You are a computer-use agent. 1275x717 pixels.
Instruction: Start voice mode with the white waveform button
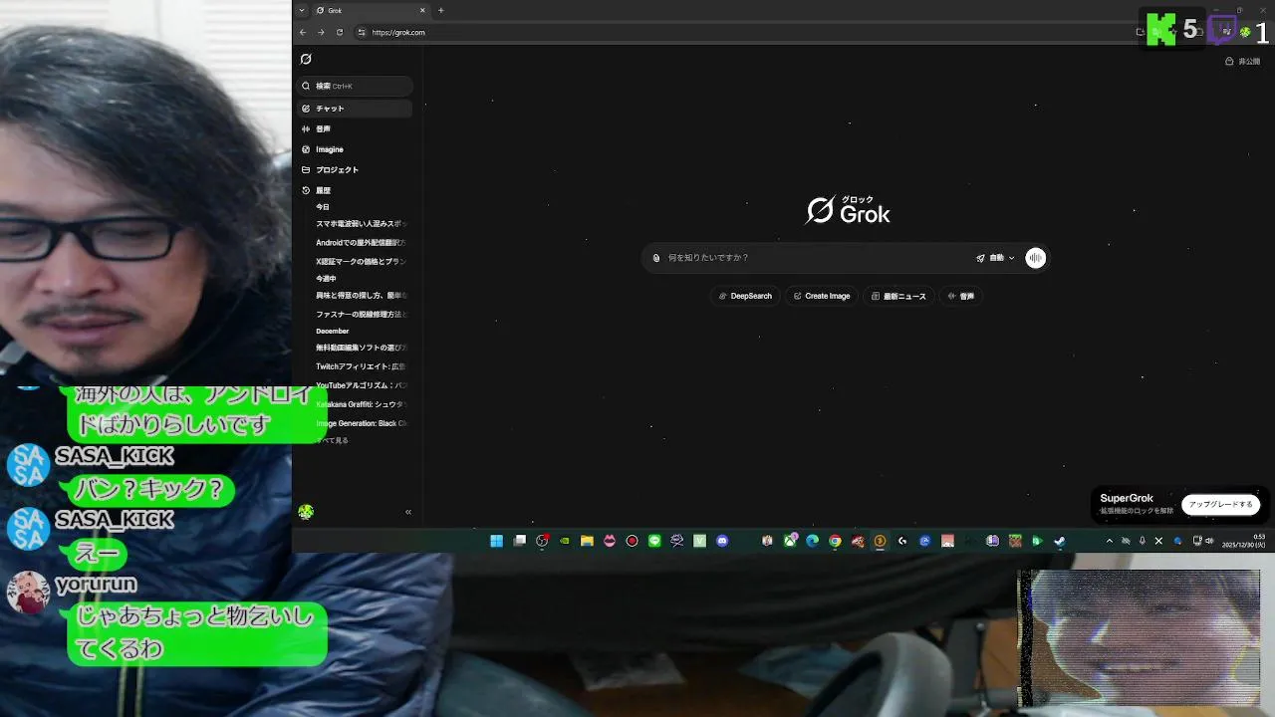tap(1036, 258)
